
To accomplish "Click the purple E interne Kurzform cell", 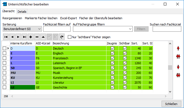I will tap(22, 53).
